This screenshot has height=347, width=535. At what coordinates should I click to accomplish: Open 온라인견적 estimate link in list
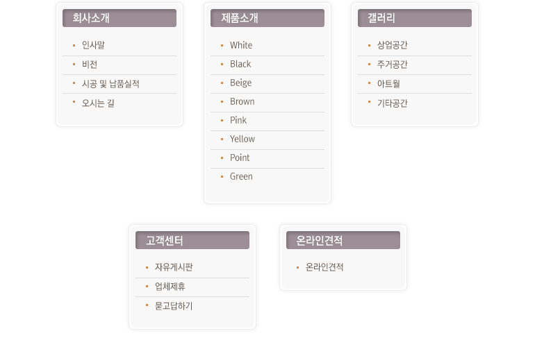pyautogui.click(x=324, y=267)
